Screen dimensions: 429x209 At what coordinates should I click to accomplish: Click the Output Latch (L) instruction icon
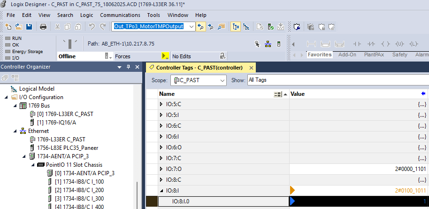tap(413, 44)
